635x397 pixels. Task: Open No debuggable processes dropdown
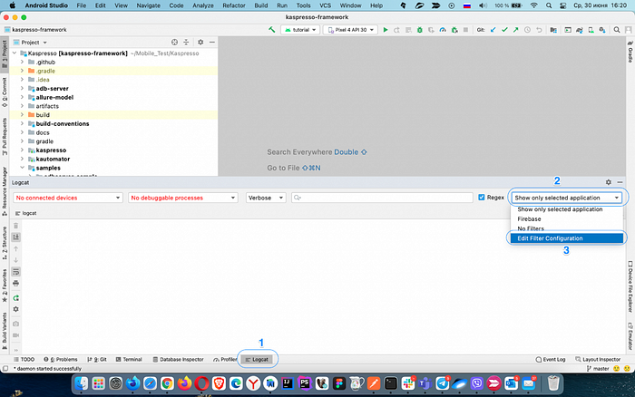pyautogui.click(x=183, y=198)
